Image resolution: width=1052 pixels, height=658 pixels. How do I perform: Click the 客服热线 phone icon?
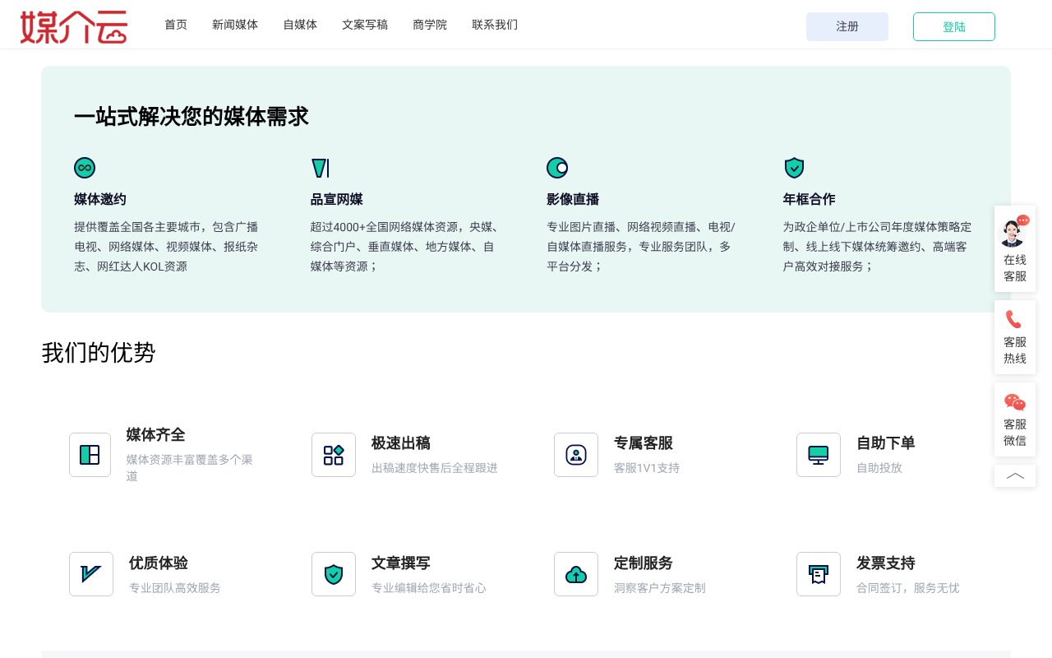coord(1015,319)
